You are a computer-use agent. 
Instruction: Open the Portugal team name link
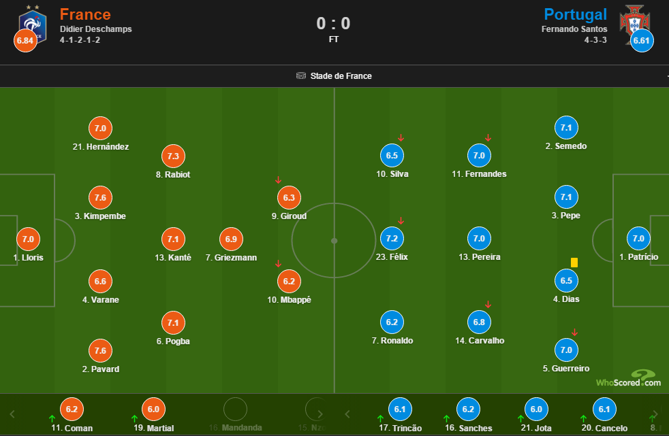coord(576,14)
